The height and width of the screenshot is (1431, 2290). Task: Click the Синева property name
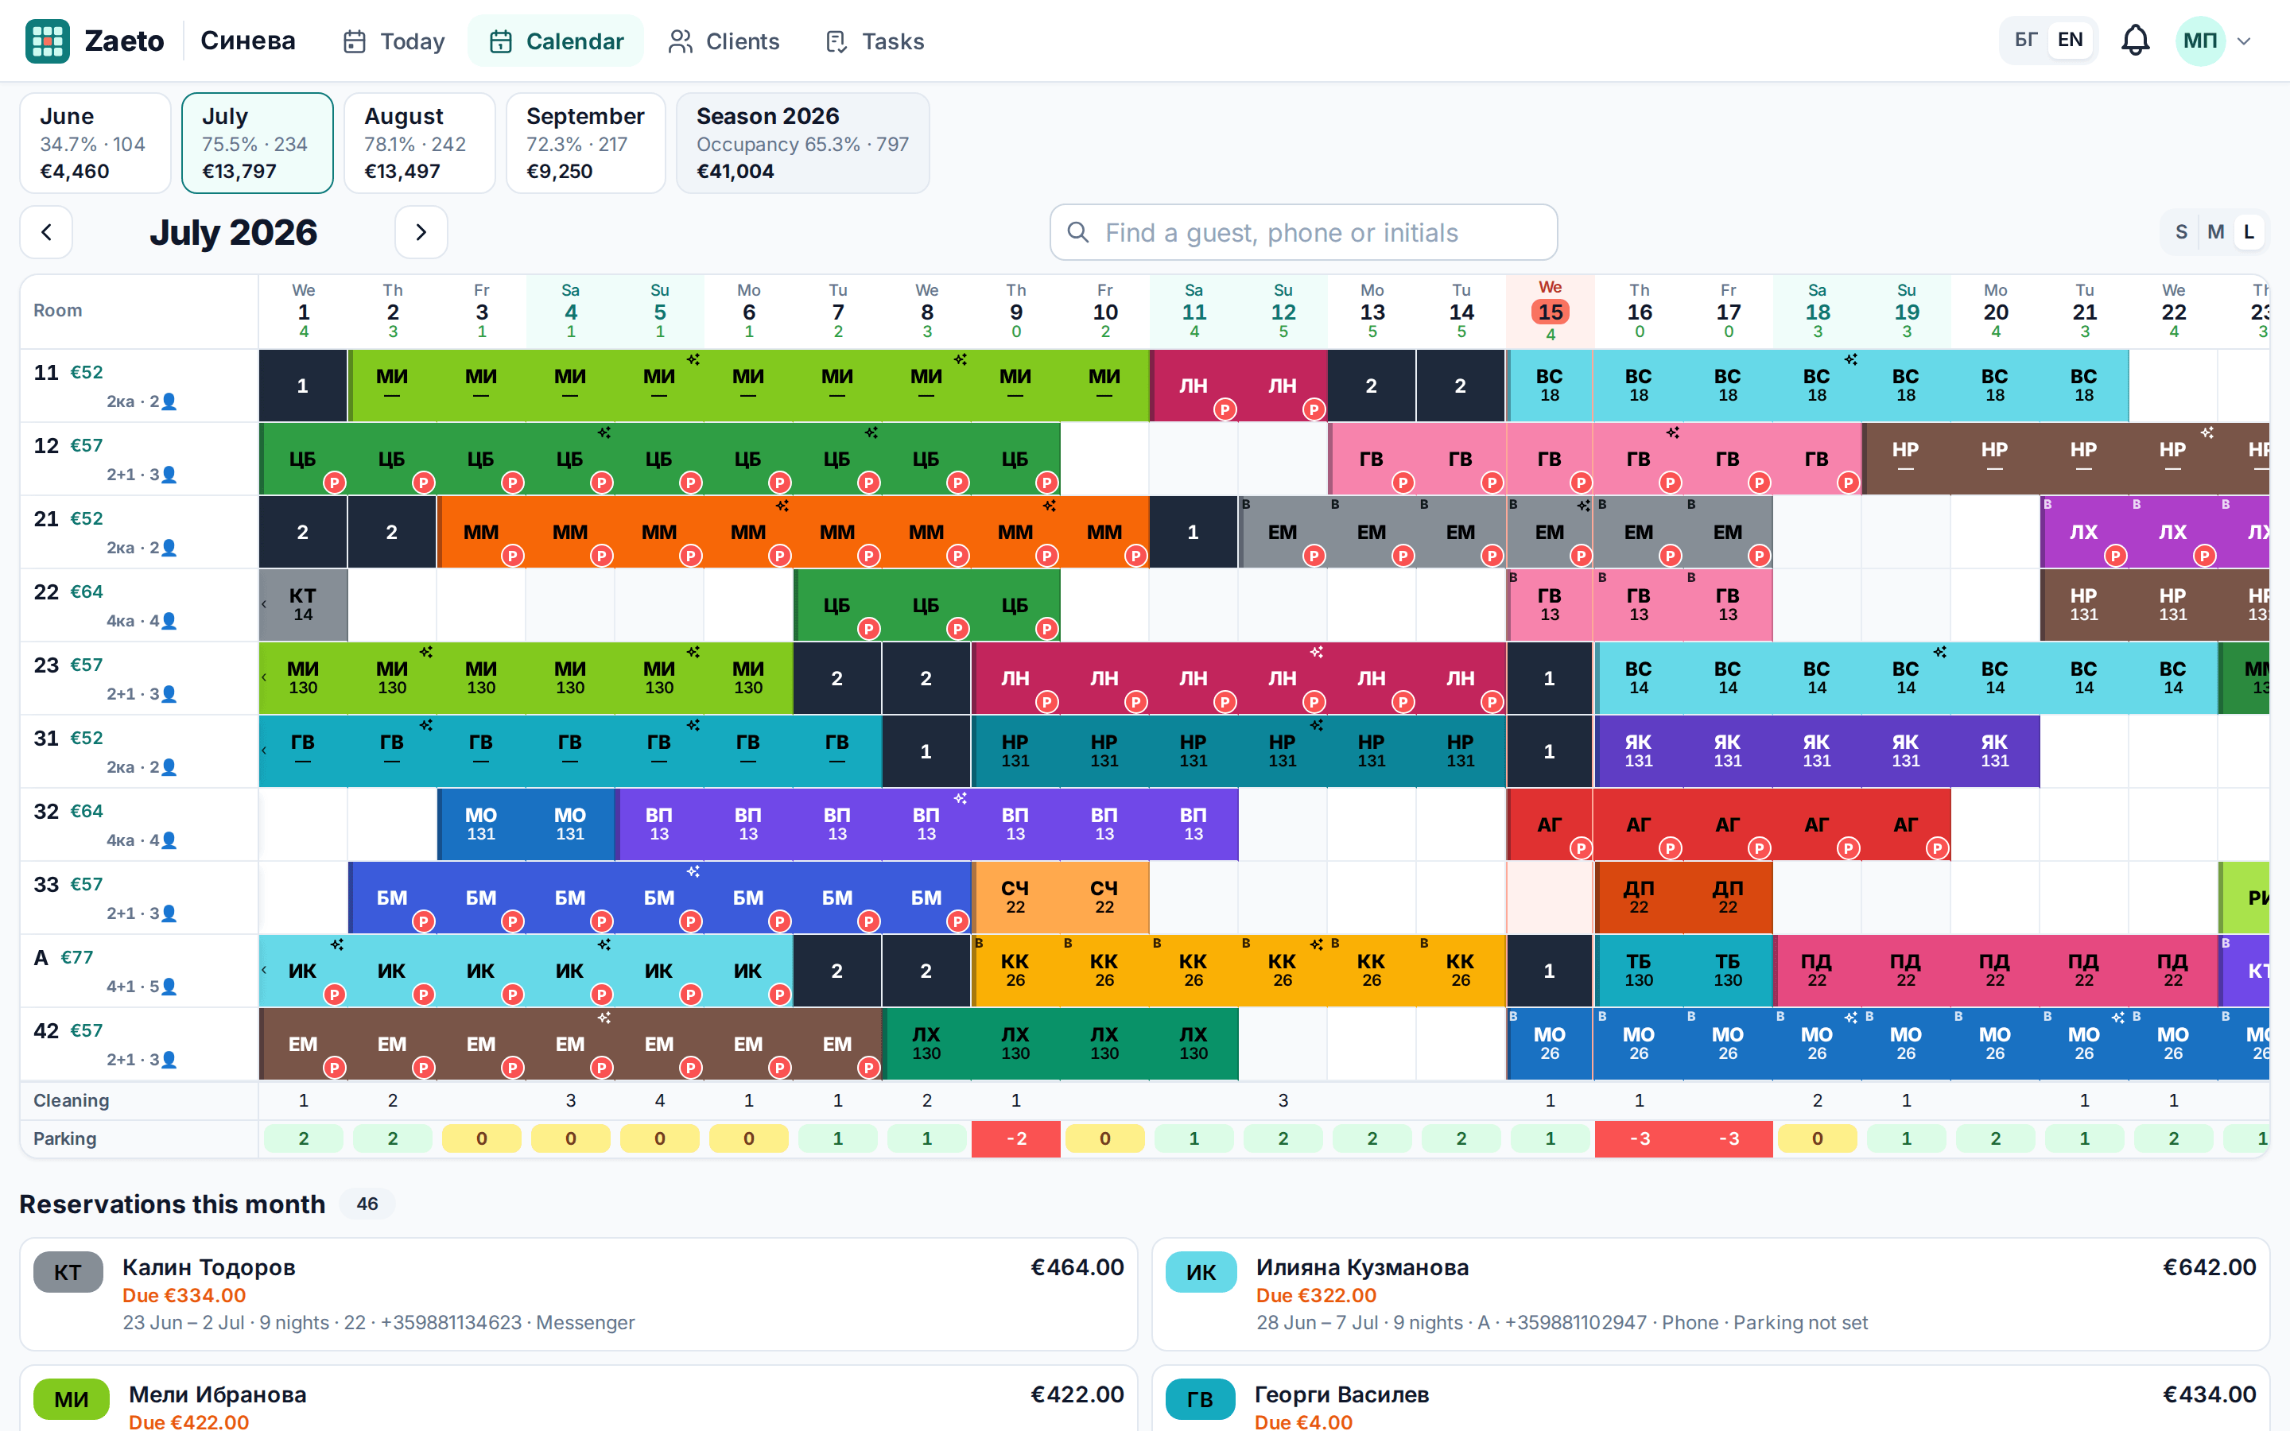[x=248, y=41]
